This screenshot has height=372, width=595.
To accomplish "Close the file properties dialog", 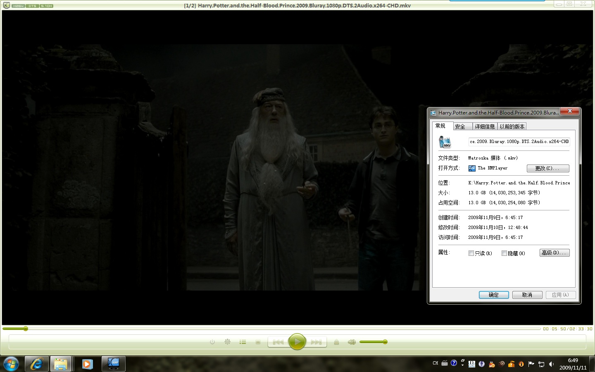I will [570, 111].
